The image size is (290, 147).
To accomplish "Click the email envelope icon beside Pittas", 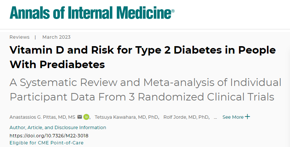I will pyautogui.click(x=80, y=117).
